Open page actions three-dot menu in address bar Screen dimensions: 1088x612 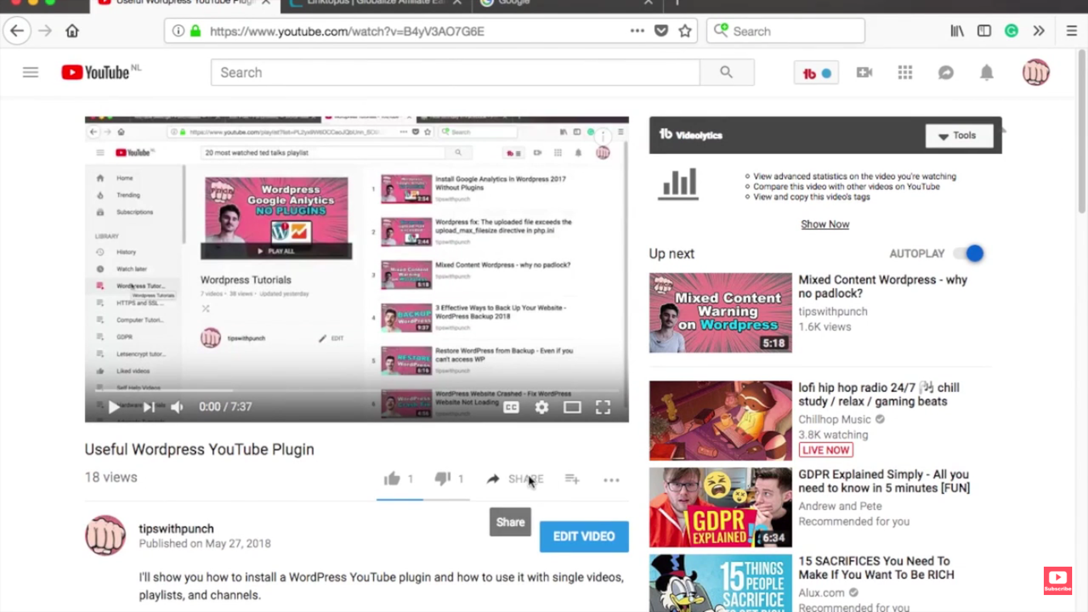[637, 31]
